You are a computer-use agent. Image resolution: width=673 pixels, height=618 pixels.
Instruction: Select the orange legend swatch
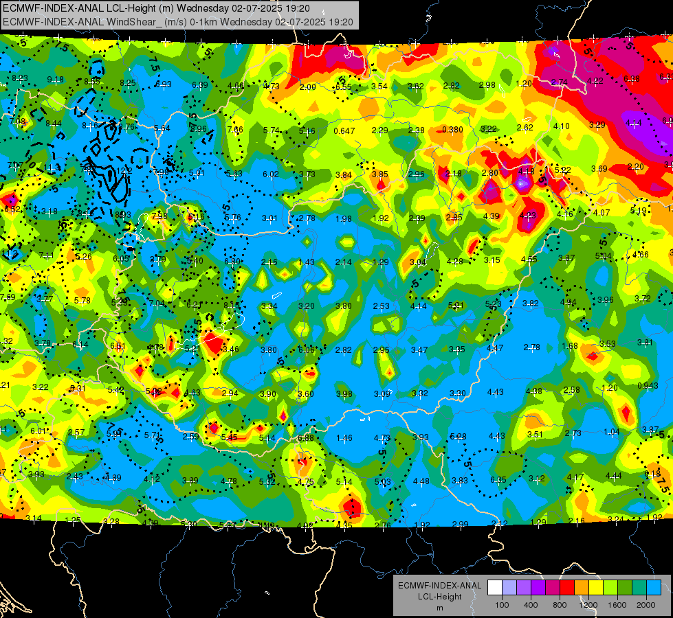[582, 588]
